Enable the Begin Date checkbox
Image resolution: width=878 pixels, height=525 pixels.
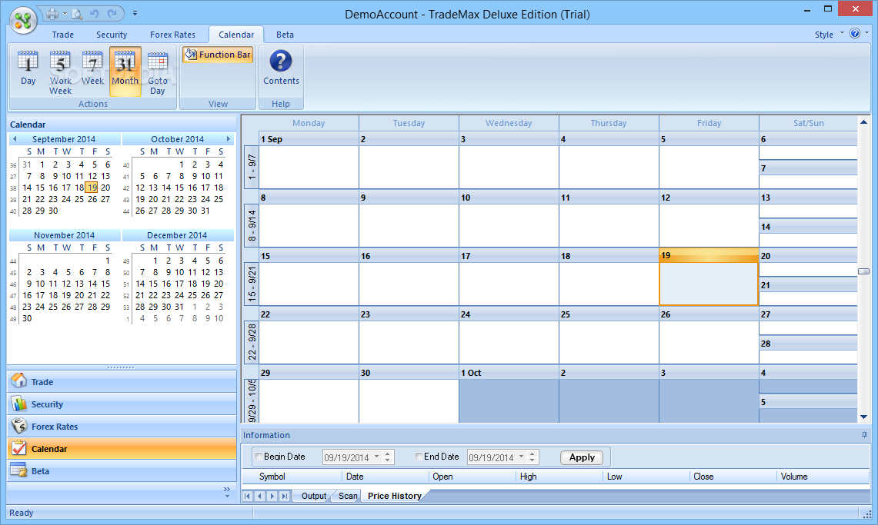point(259,457)
